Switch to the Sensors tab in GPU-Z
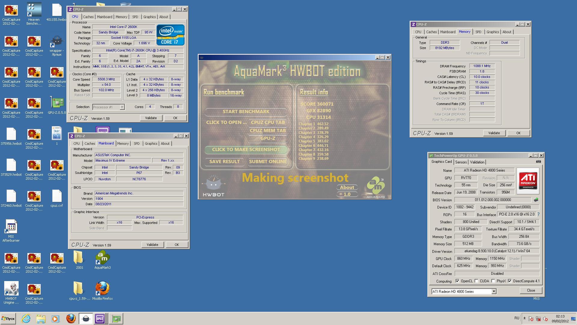This screenshot has height=325, width=577. [461, 162]
